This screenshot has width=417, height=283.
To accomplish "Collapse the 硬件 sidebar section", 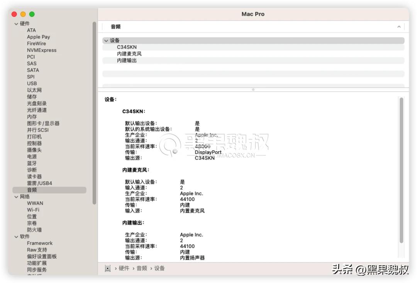I will [x=16, y=23].
